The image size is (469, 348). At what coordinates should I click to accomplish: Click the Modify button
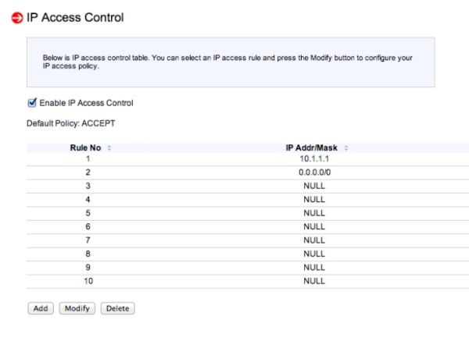click(77, 308)
